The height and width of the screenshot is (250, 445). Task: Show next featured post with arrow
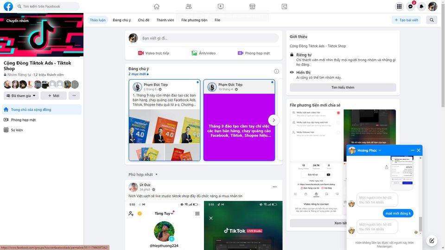274,120
